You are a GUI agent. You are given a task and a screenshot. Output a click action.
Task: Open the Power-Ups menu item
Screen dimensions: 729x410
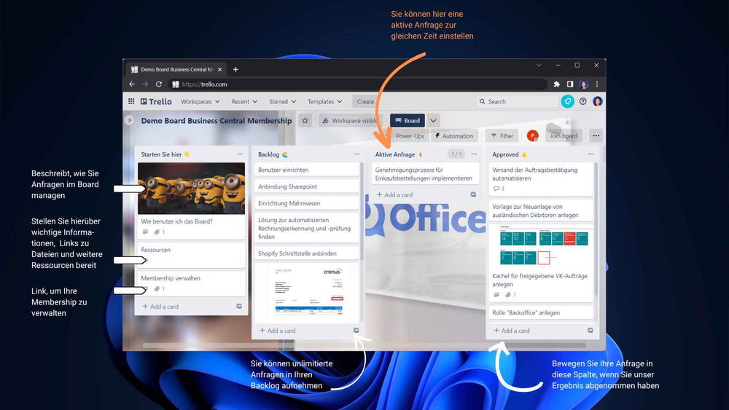pos(410,136)
